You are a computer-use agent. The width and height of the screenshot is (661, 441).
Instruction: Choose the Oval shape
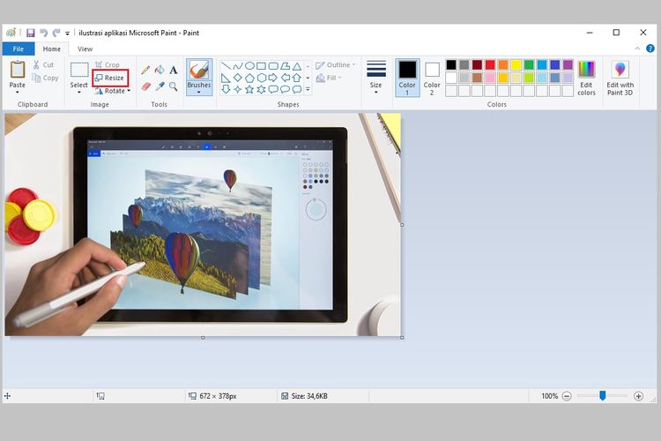249,66
